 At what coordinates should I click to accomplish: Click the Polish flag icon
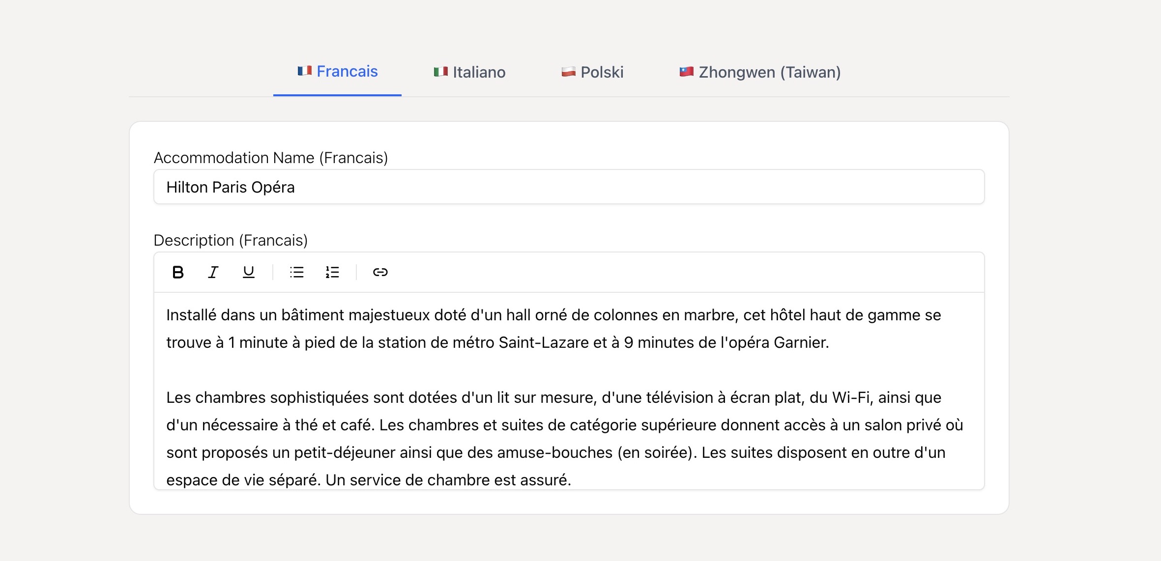click(x=568, y=72)
